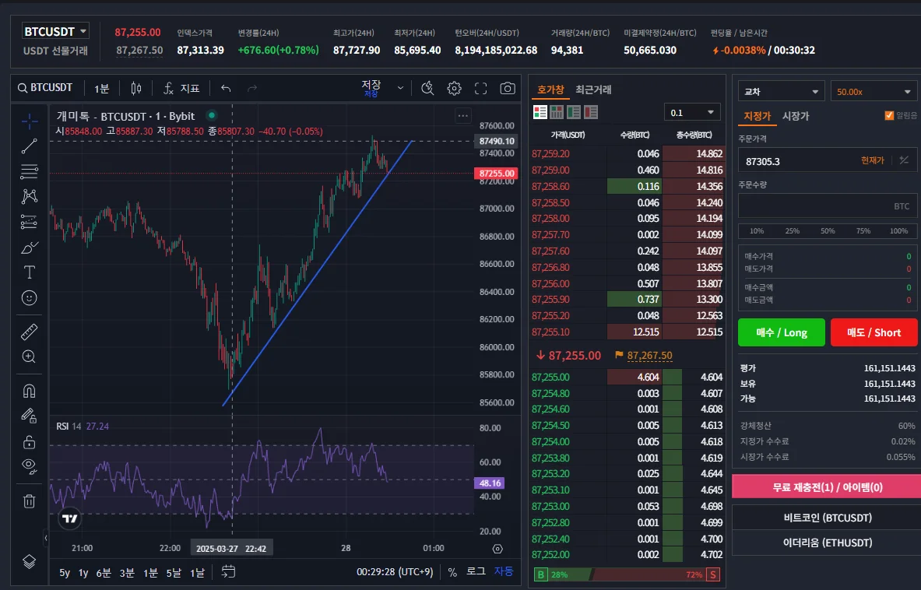Select the second order book layout icon

(x=557, y=112)
